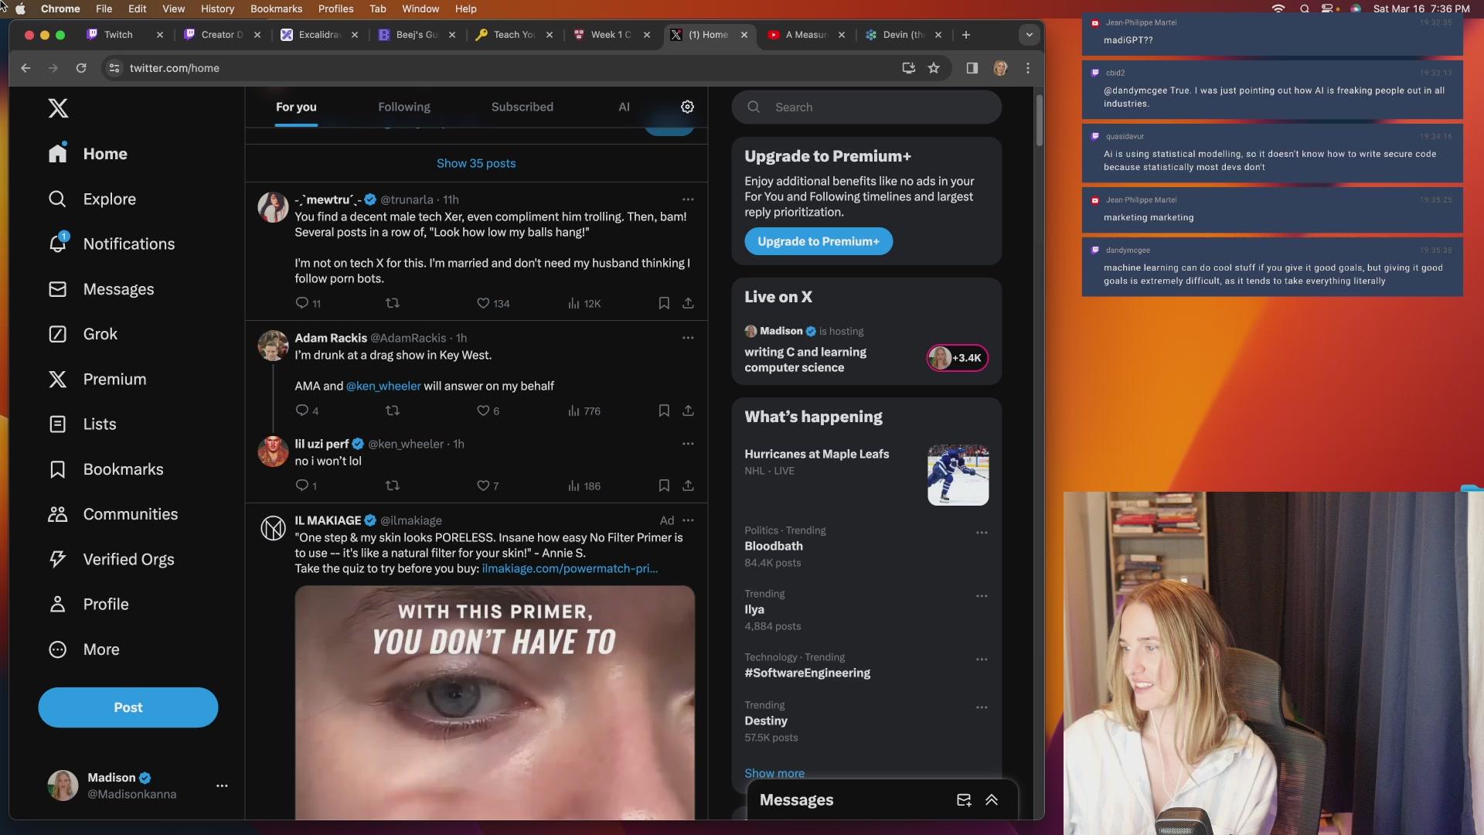Toggle the Chrome bookmark star for this page
This screenshot has height=835, width=1484.
tap(934, 68)
